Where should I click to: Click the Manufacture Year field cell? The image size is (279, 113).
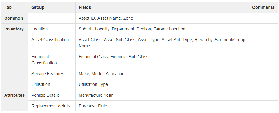pos(162,95)
